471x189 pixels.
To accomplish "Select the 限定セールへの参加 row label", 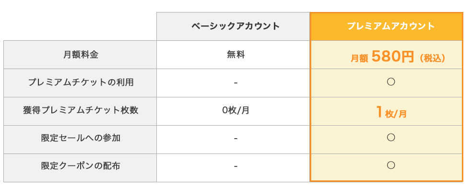I will click(x=81, y=138).
